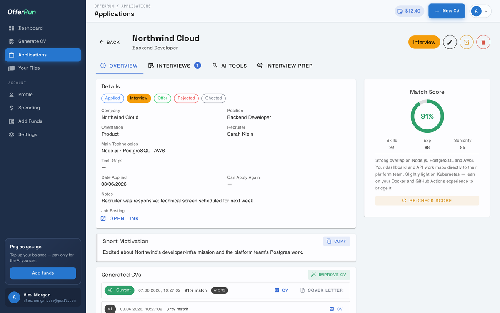Click the 91% match score ring
This screenshot has width=500, height=313.
click(x=427, y=116)
